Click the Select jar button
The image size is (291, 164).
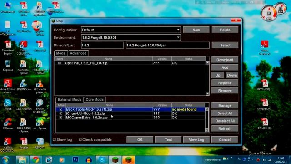pyautogui.click(x=225, y=45)
